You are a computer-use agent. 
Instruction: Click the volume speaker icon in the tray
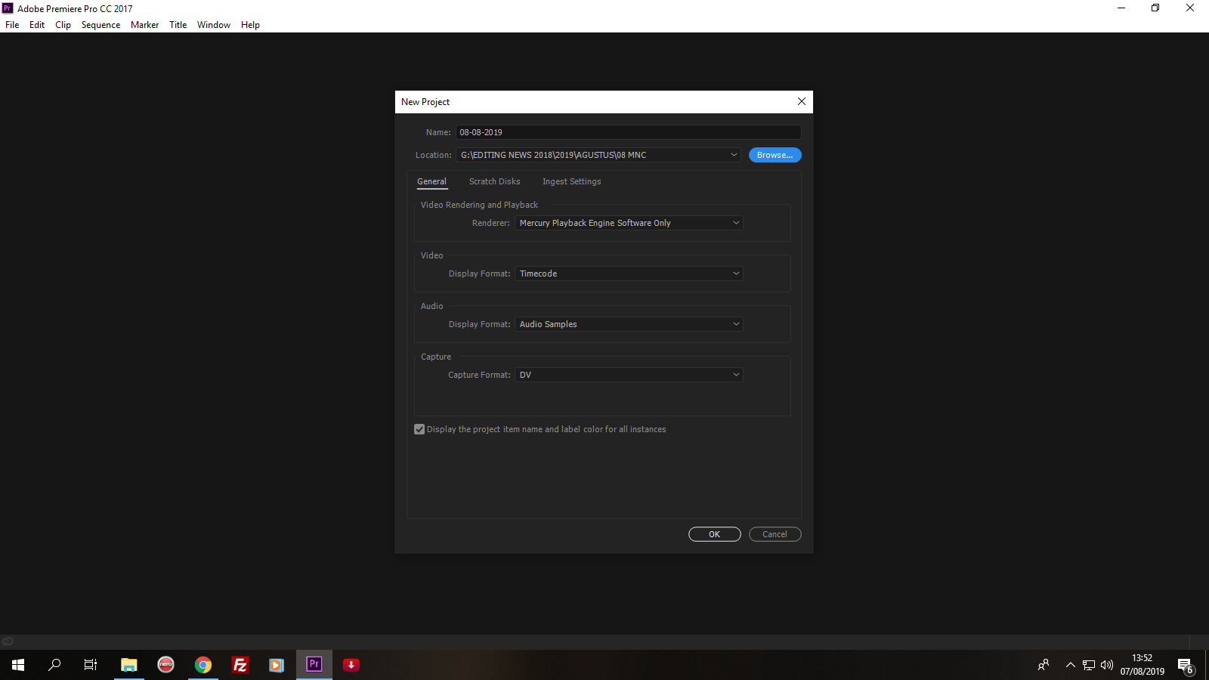pyautogui.click(x=1107, y=665)
